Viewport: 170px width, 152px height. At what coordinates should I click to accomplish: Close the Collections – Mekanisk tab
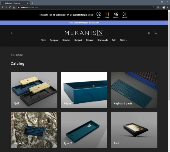click(28, 3)
